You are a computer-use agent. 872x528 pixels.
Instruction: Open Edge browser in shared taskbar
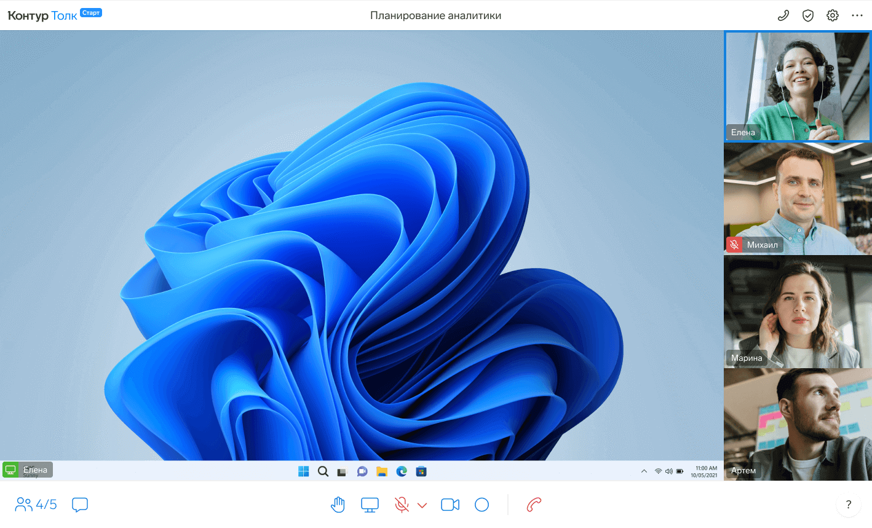click(x=402, y=471)
